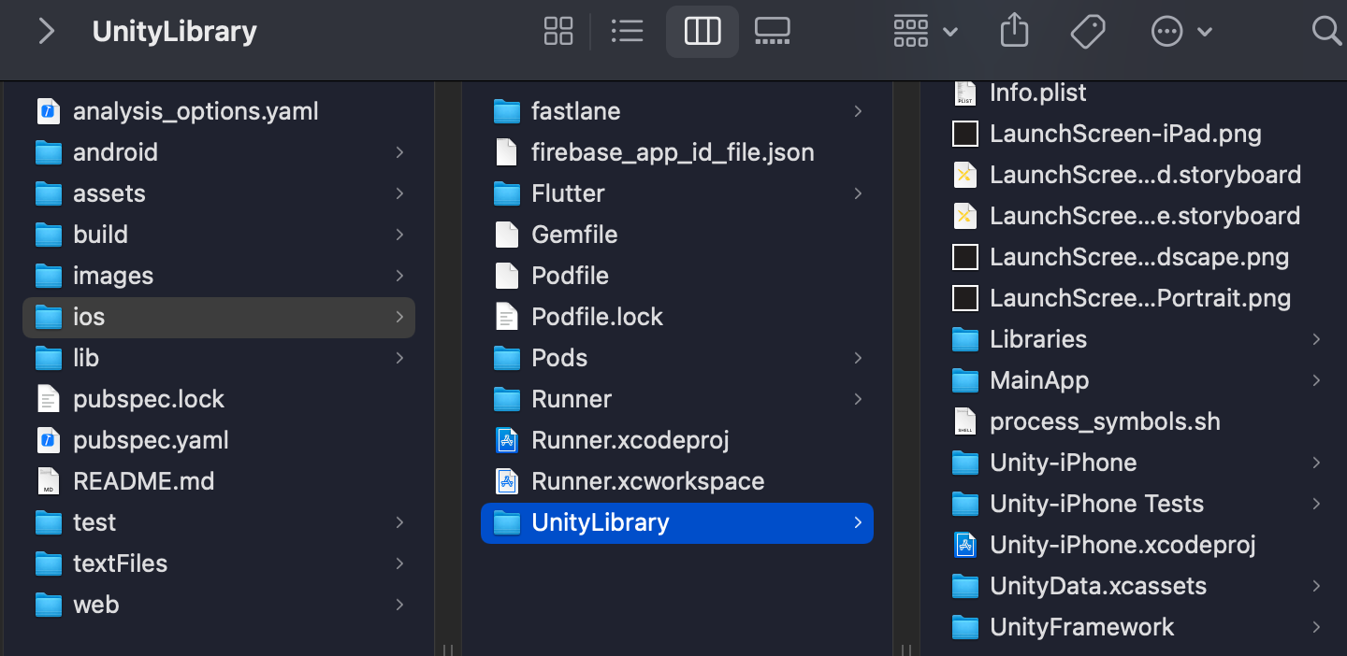The width and height of the screenshot is (1347, 656).
Task: Open the More actions ellipsis menu
Action: click(1181, 32)
